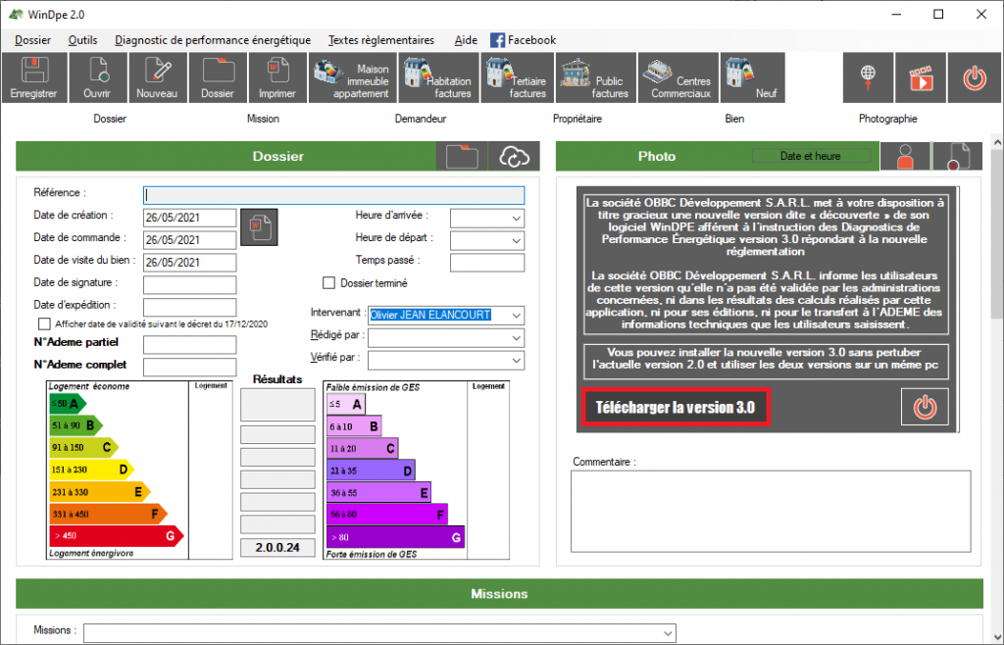Click the Temps passé field

(x=487, y=263)
